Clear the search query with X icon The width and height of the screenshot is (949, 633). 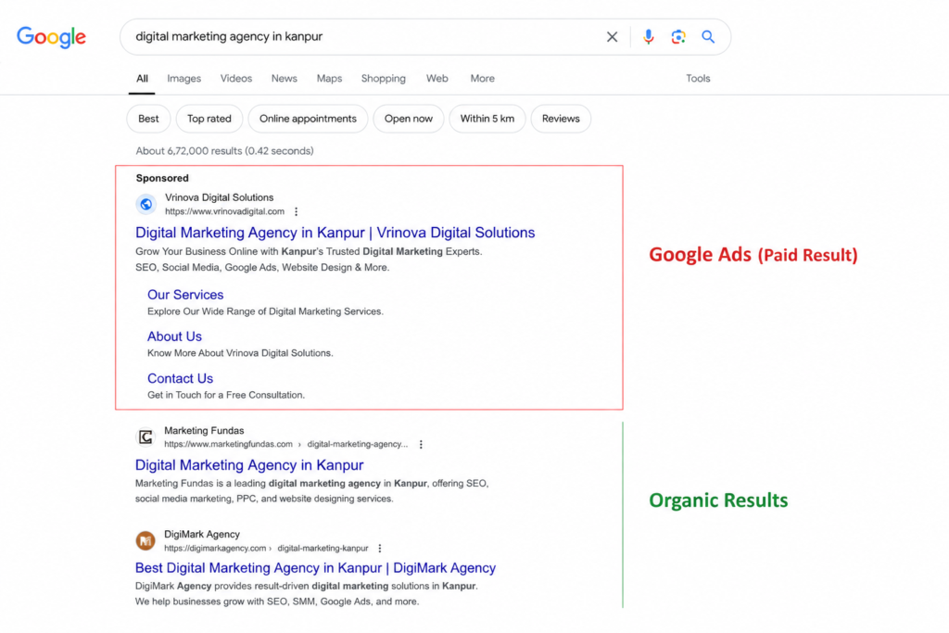pyautogui.click(x=612, y=37)
